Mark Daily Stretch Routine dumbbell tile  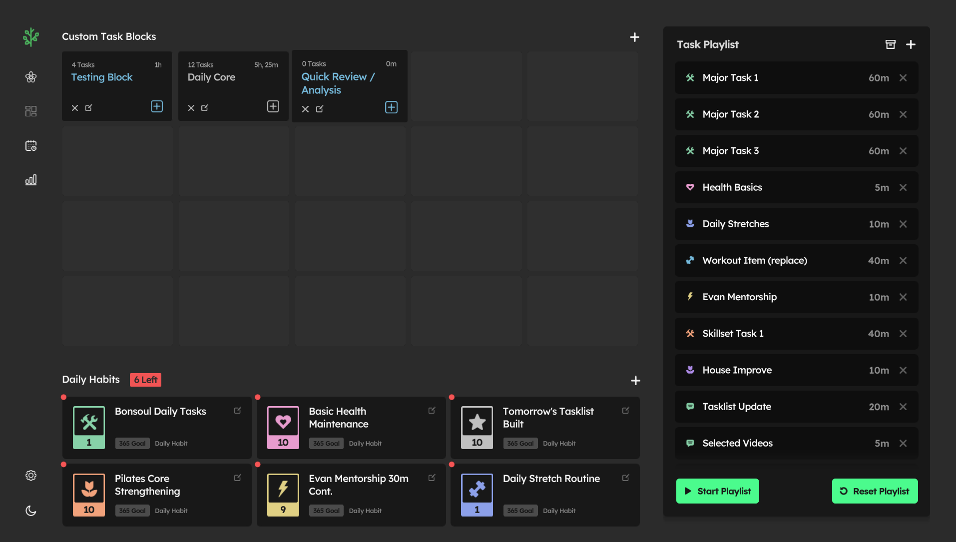click(477, 495)
